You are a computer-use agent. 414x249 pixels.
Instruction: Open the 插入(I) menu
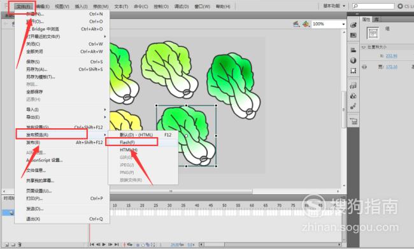(81, 6)
